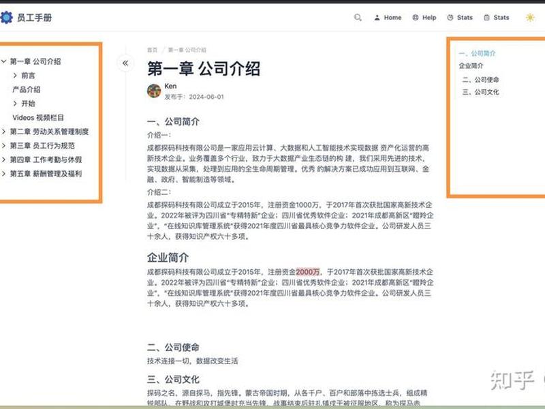Collapse the sidebar with double-chevron button
This screenshot has height=409, width=545.
click(125, 63)
